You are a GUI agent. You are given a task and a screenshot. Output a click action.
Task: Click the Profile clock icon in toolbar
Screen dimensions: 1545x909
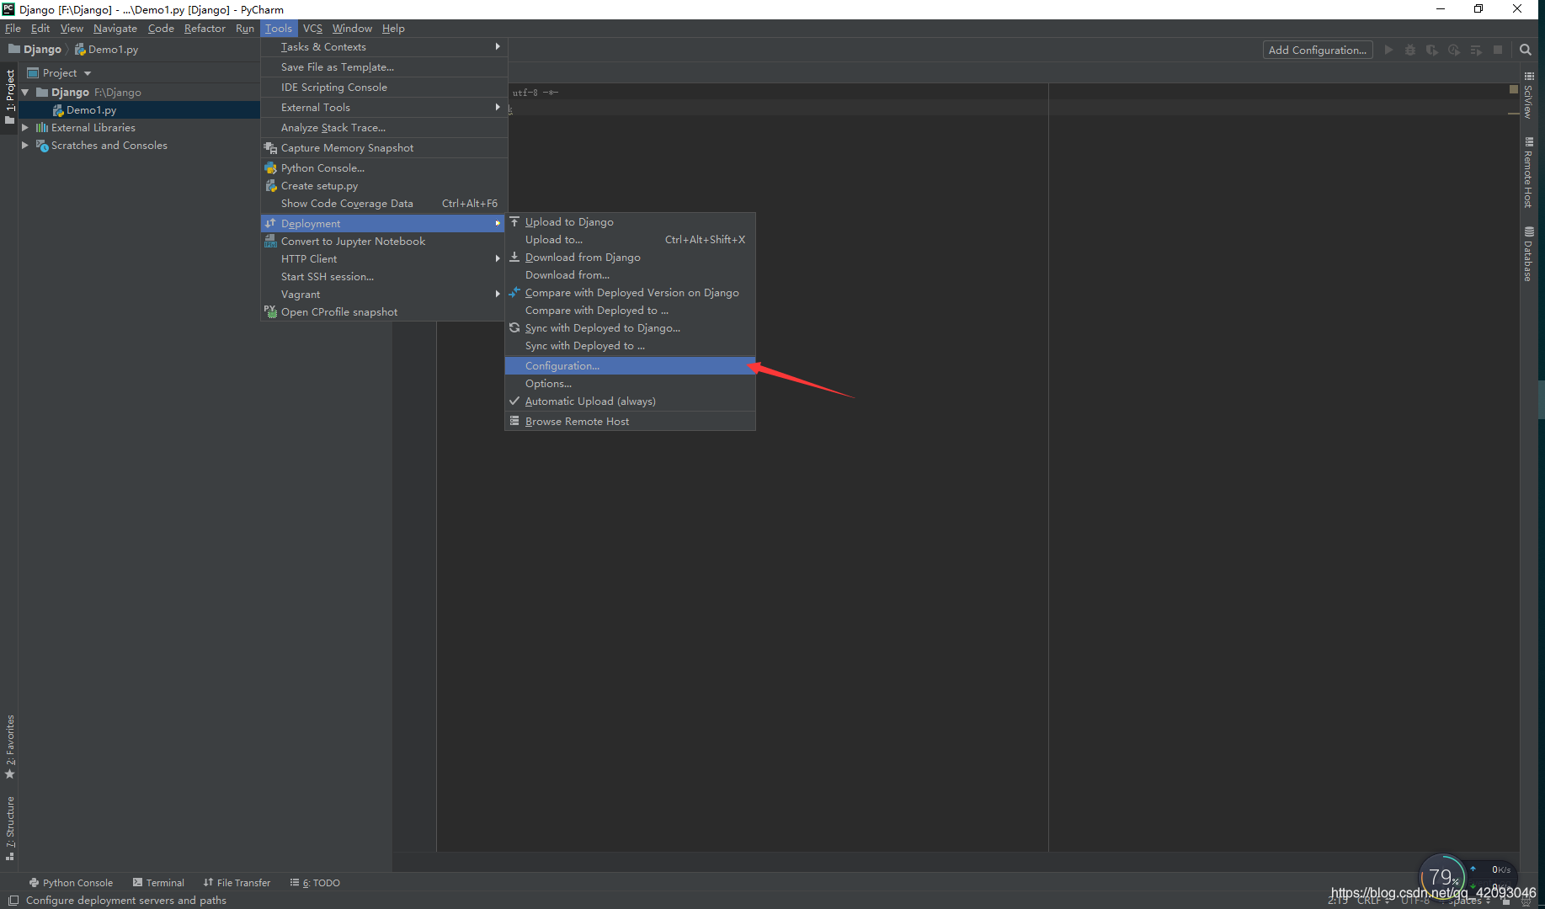point(1454,50)
